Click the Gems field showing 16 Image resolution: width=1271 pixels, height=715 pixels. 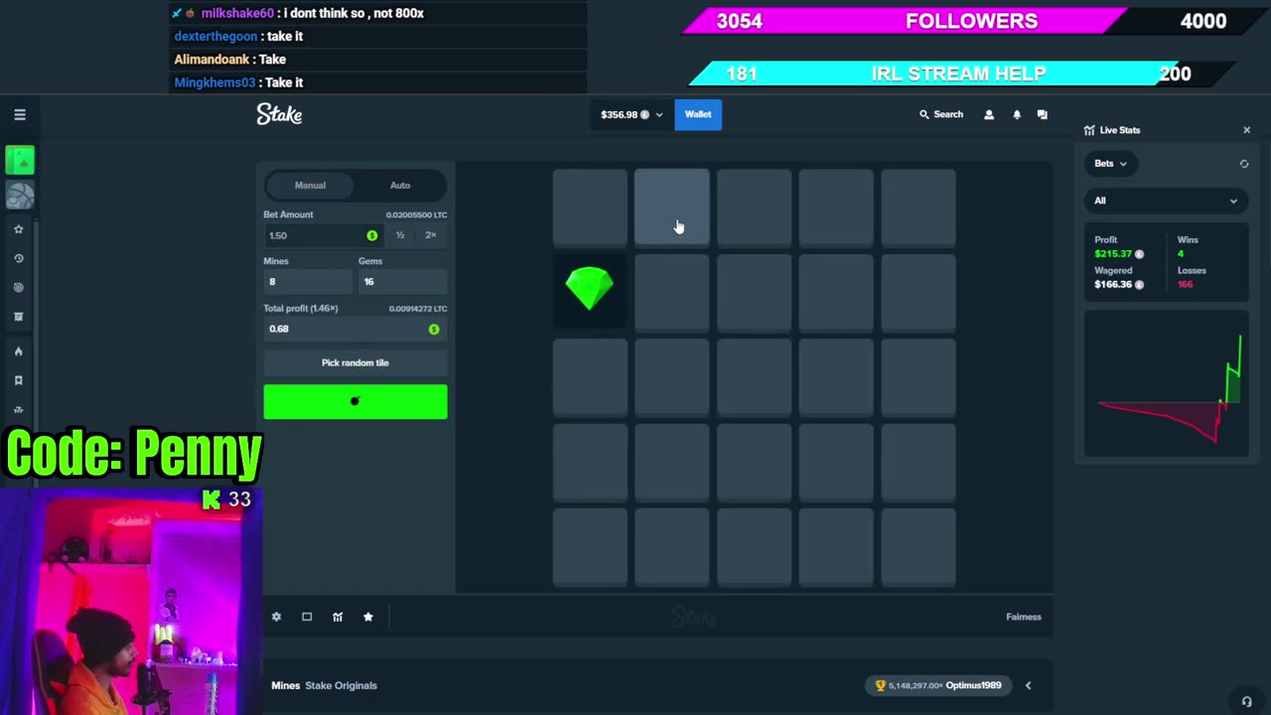(x=402, y=282)
